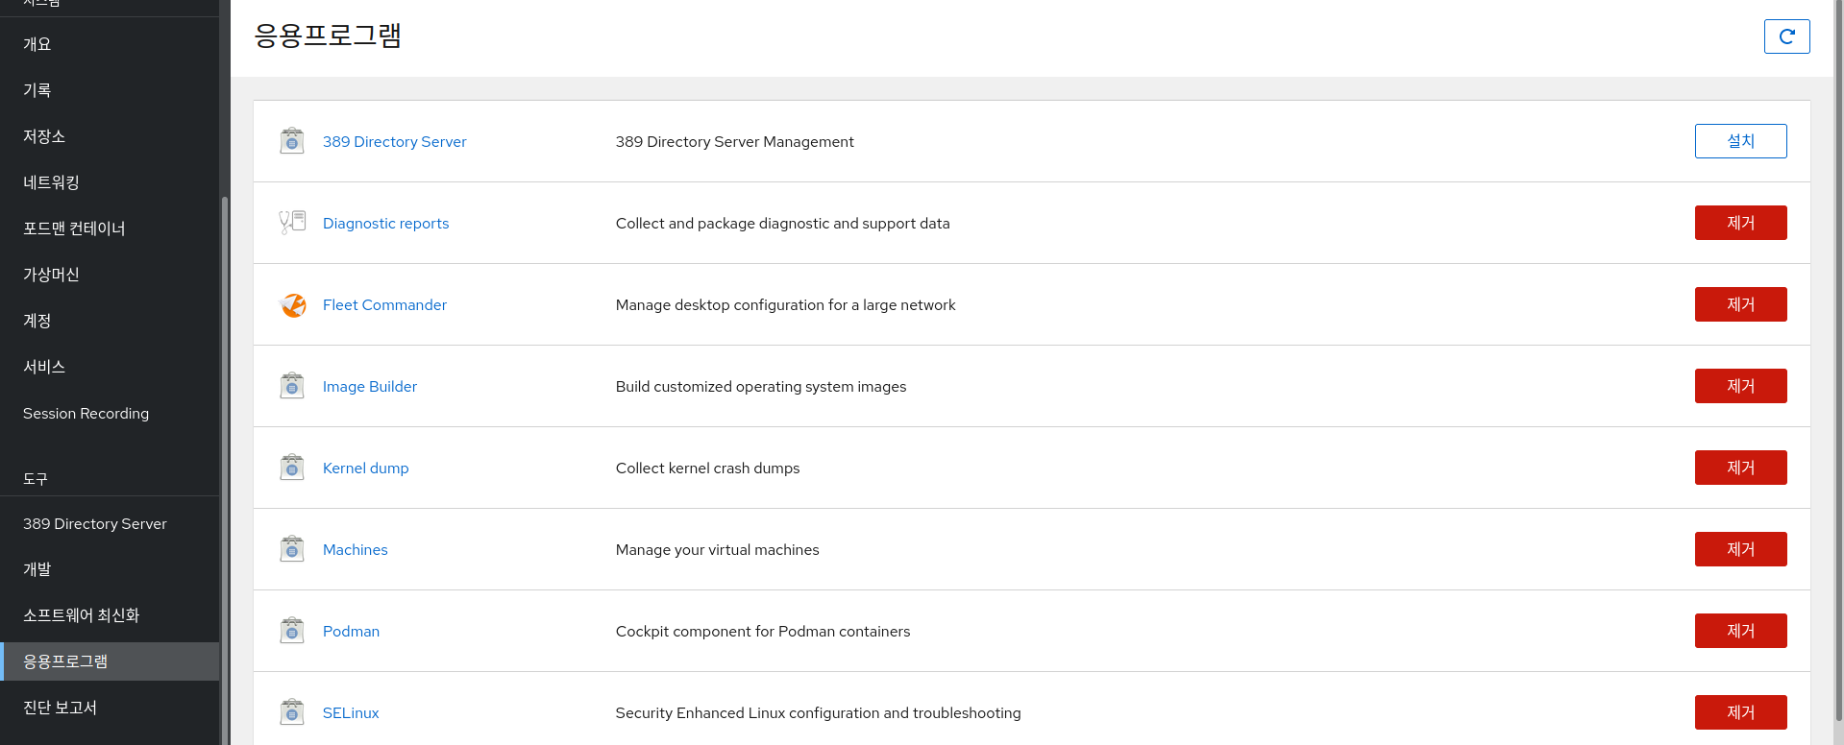Open 개발 in the sidebar
The image size is (1844, 745).
pos(110,569)
